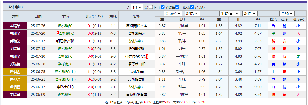Open the 終指 dropdown beside 平均值
The width and height of the screenshot is (308, 105).
pyautogui.click(x=250, y=13)
